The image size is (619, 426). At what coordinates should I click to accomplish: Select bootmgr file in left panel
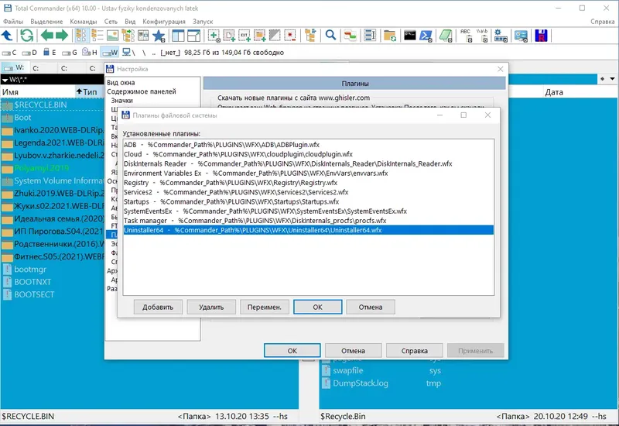click(x=30, y=269)
